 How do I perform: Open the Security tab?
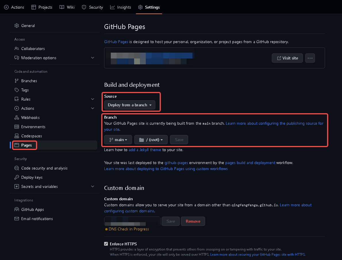point(92,7)
